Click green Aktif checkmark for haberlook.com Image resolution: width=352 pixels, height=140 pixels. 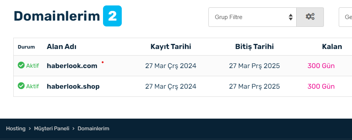pyautogui.click(x=21, y=65)
